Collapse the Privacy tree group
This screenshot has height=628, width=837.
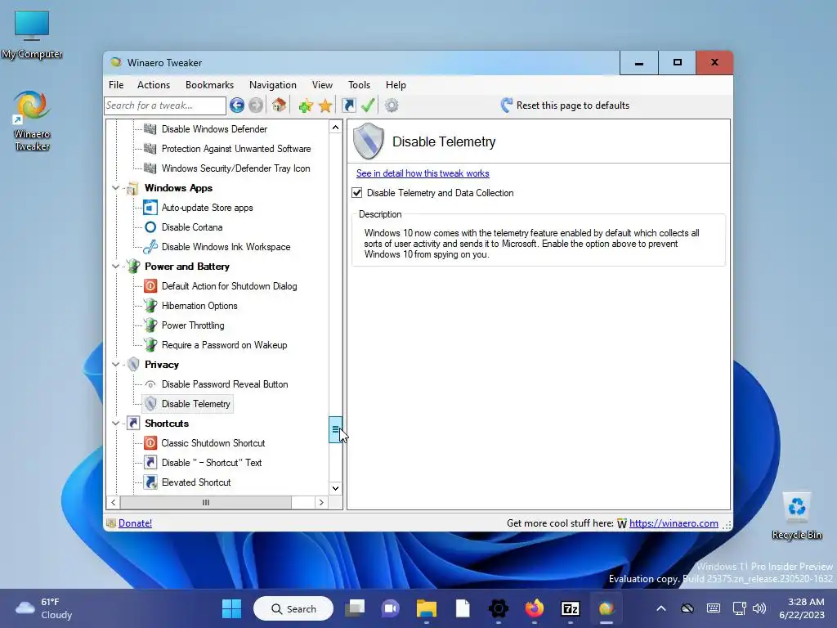(115, 364)
